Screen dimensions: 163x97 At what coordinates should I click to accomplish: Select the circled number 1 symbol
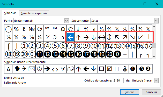tap(24, 46)
